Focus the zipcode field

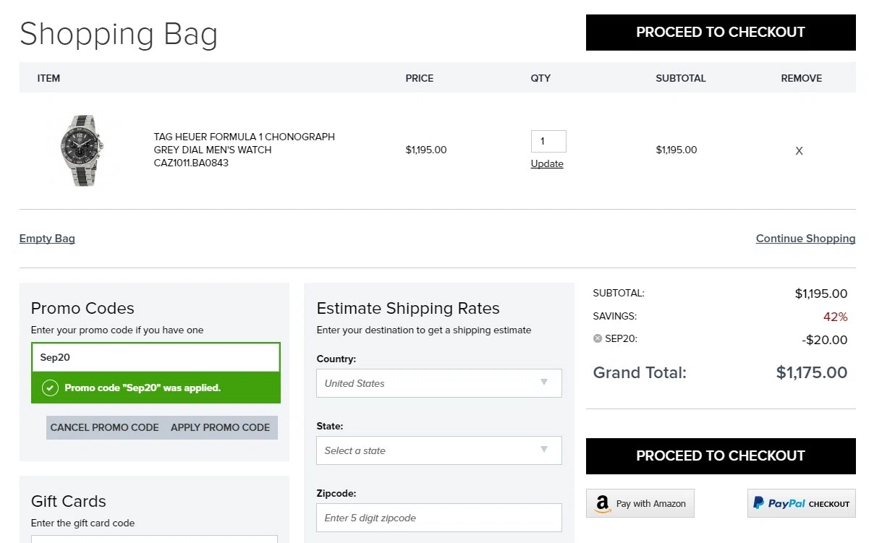[x=439, y=518]
